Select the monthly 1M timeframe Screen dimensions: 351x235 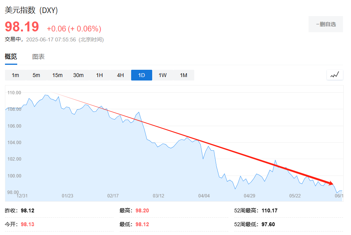[184, 75]
